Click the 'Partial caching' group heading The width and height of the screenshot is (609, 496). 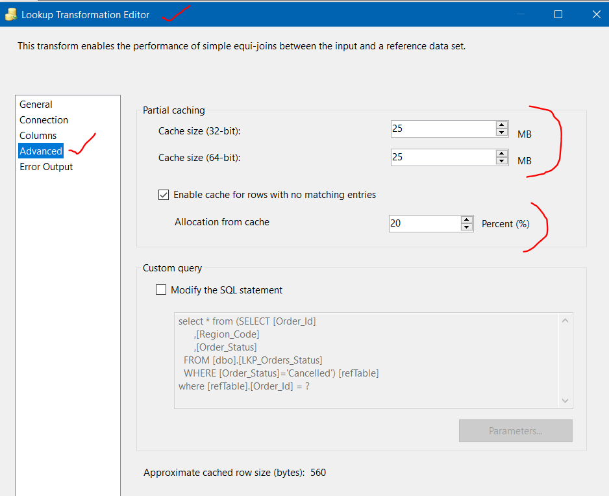click(173, 110)
